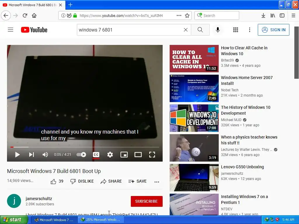Submit YouTube search with magnifier button
Screen dimensions: 299x224
tap(200, 30)
